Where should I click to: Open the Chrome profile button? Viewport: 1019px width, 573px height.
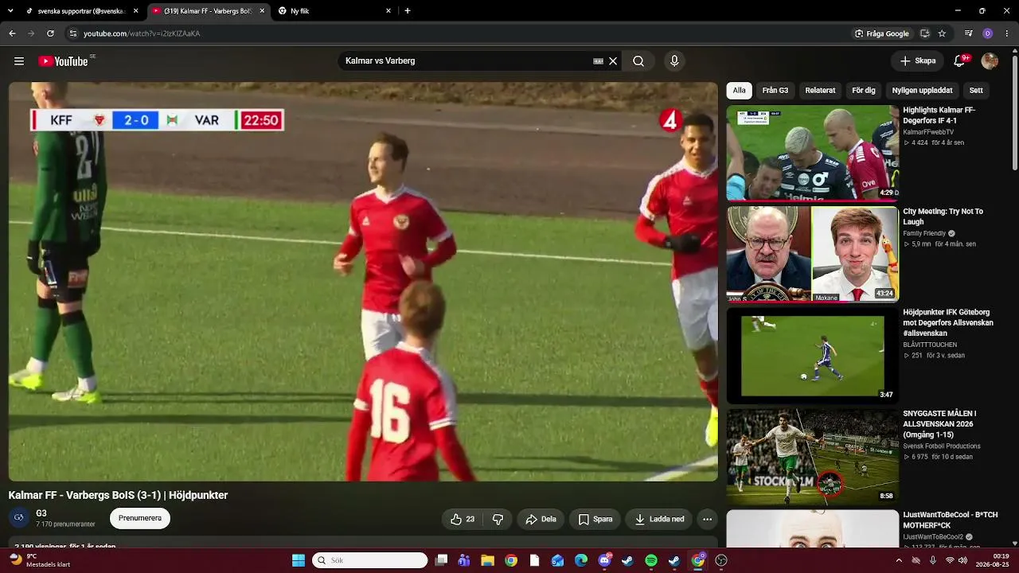(x=988, y=33)
